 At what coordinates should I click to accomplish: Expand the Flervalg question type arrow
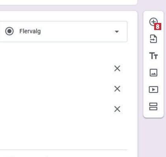tap(117, 32)
